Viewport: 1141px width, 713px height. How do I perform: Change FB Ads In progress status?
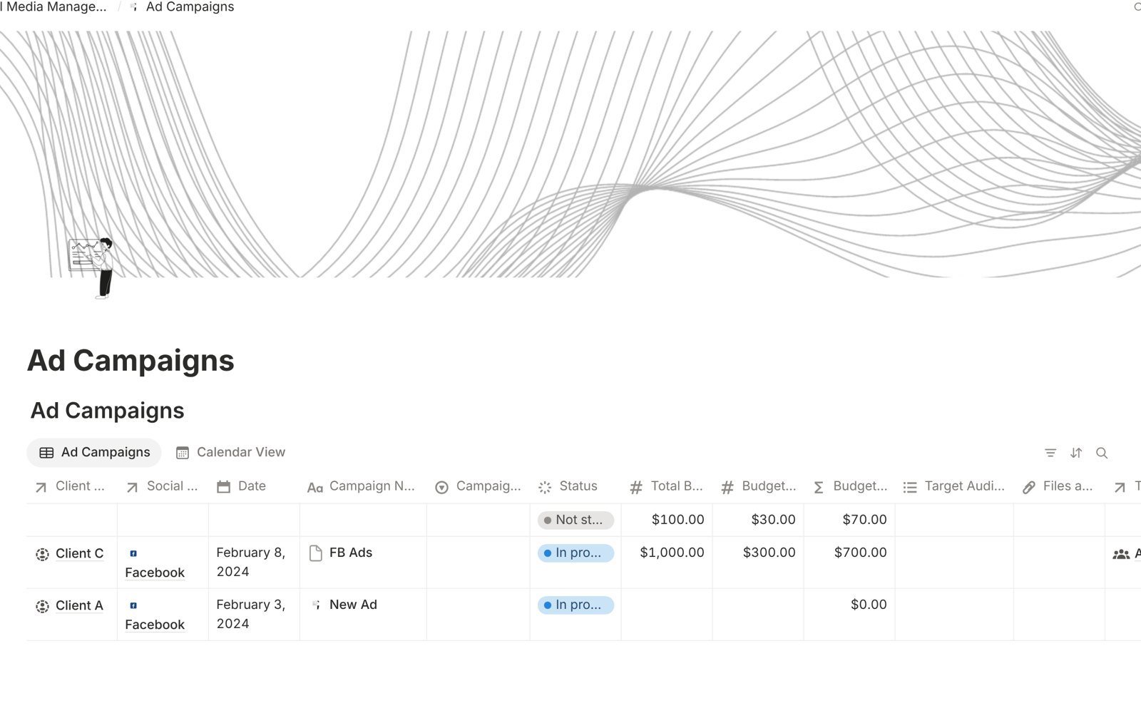click(x=575, y=553)
